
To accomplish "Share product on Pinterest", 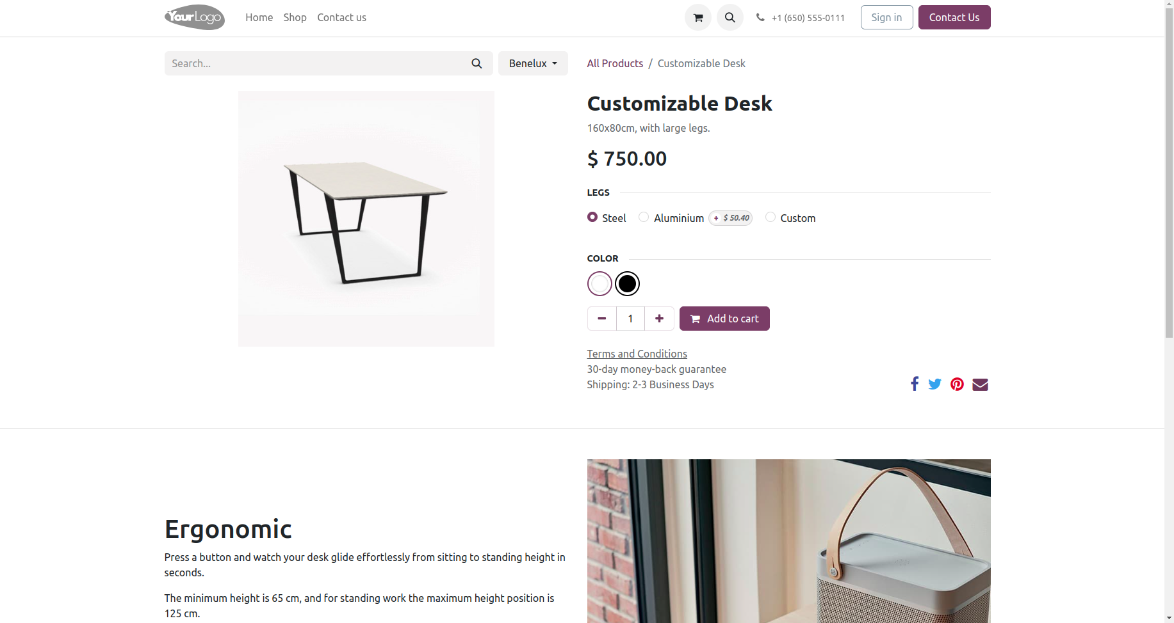I will click(x=957, y=384).
